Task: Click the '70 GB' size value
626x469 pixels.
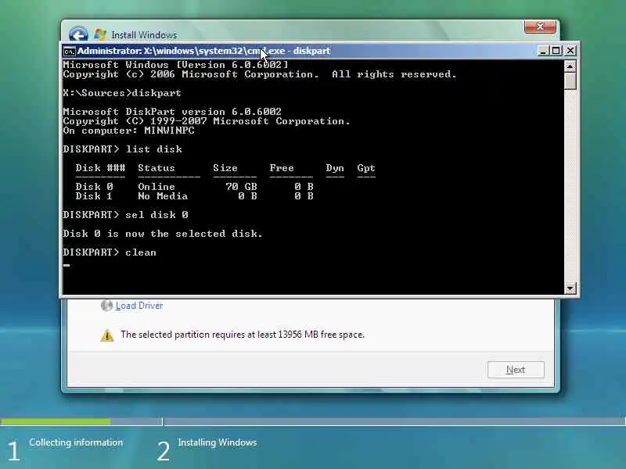Action: [x=241, y=187]
